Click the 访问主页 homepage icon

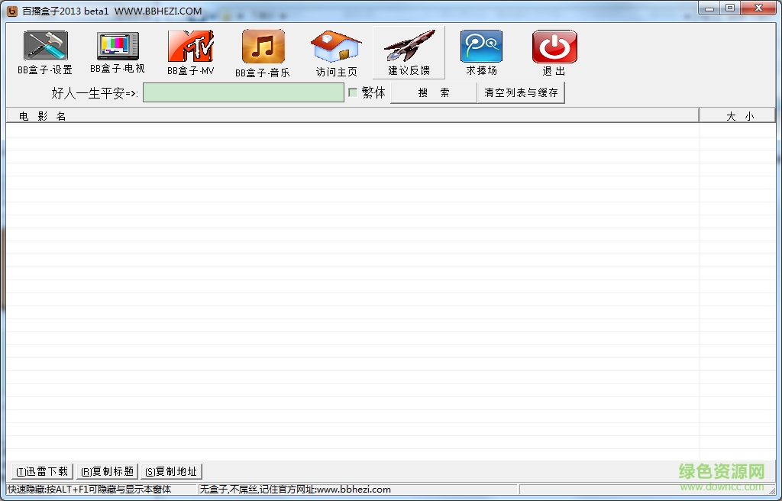(335, 52)
